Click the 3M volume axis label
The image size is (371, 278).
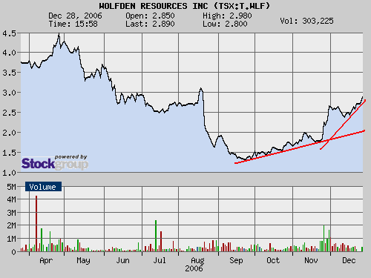(x=11, y=213)
